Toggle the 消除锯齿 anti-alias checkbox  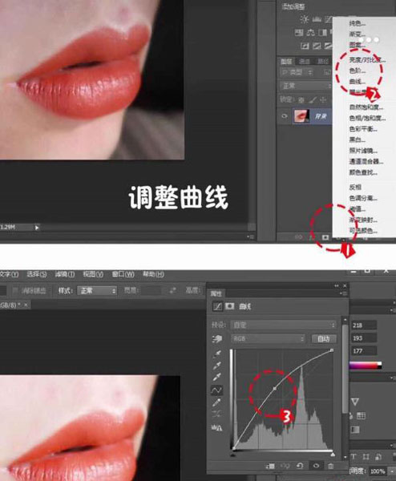15,290
